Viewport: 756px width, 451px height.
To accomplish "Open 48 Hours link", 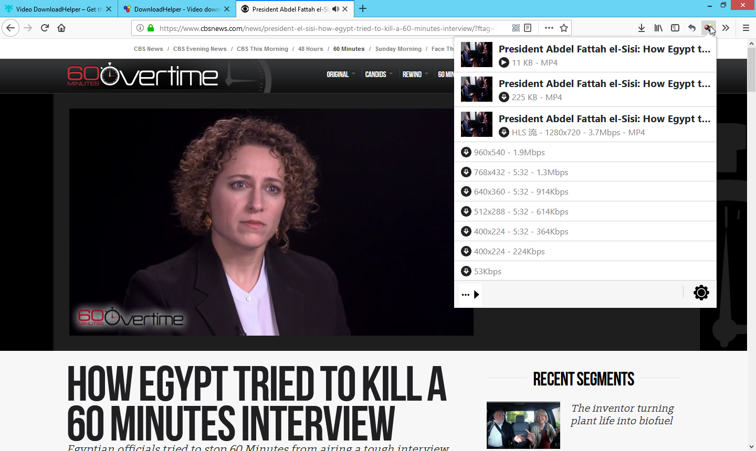I will [311, 49].
